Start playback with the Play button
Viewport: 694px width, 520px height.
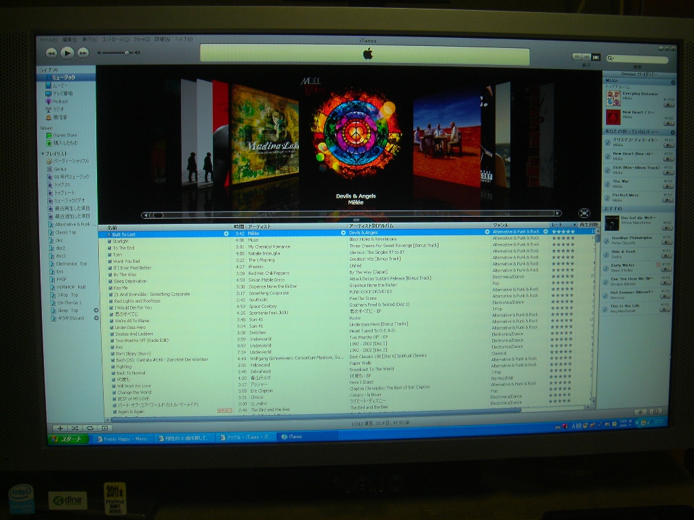point(67,53)
